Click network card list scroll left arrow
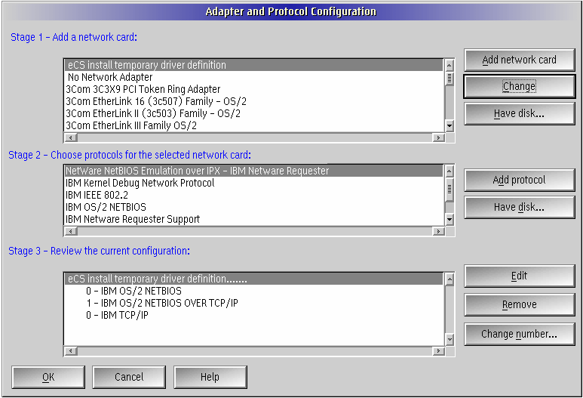 [x=71, y=137]
